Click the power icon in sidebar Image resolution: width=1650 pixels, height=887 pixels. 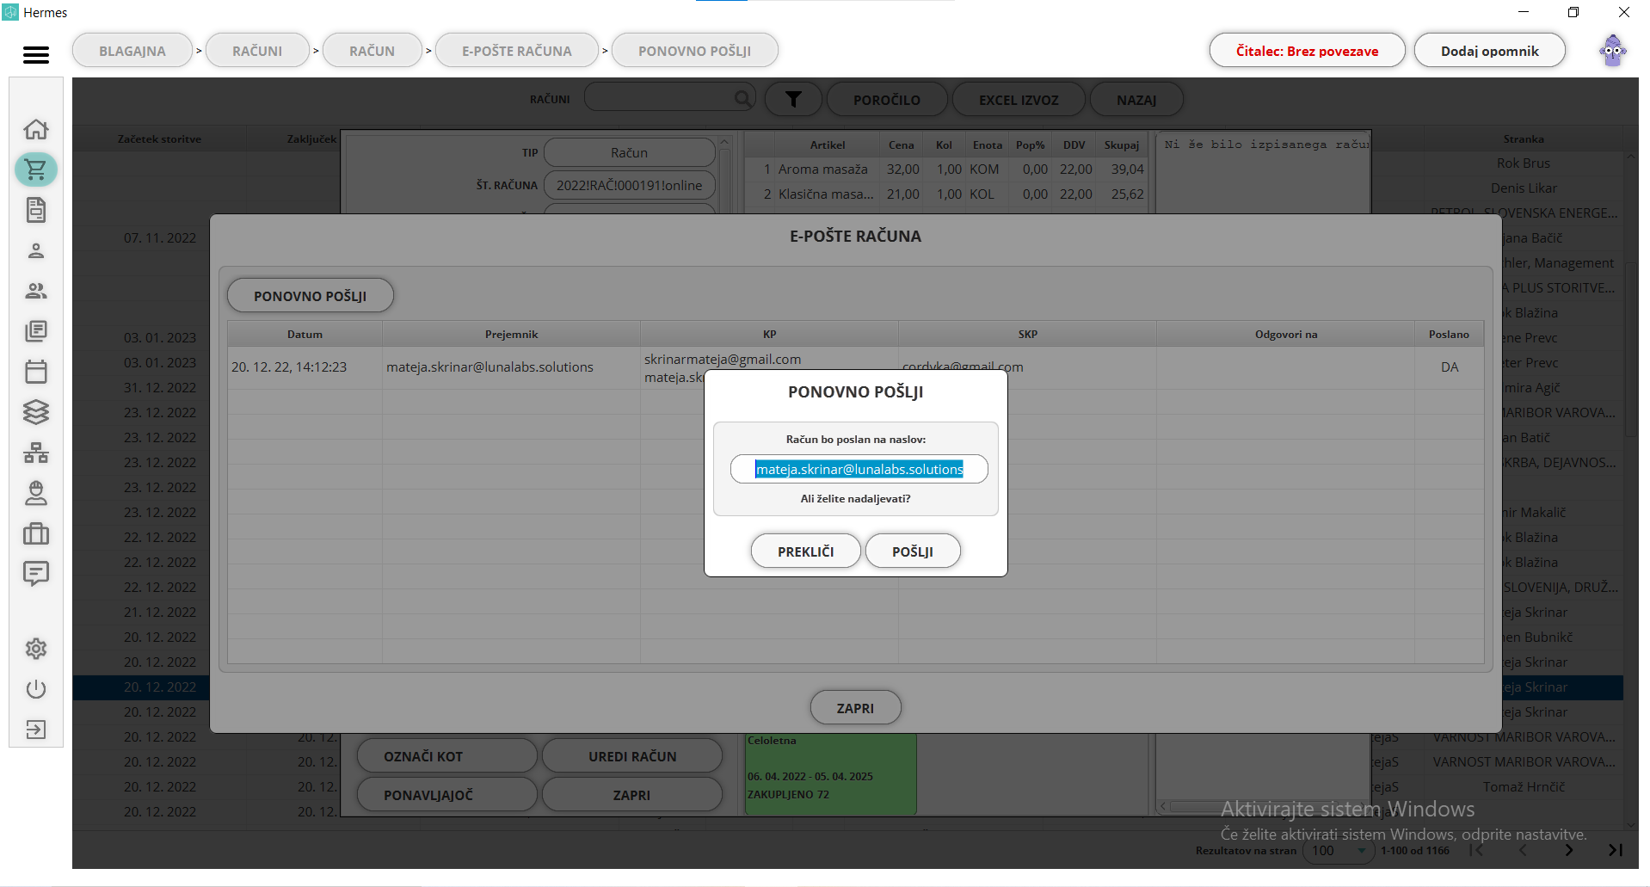[x=35, y=689]
